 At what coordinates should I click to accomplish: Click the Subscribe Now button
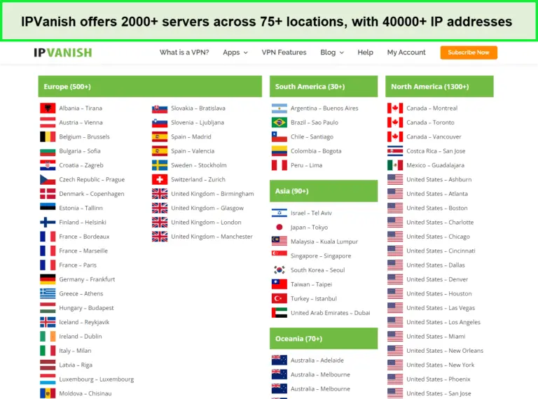pos(469,52)
